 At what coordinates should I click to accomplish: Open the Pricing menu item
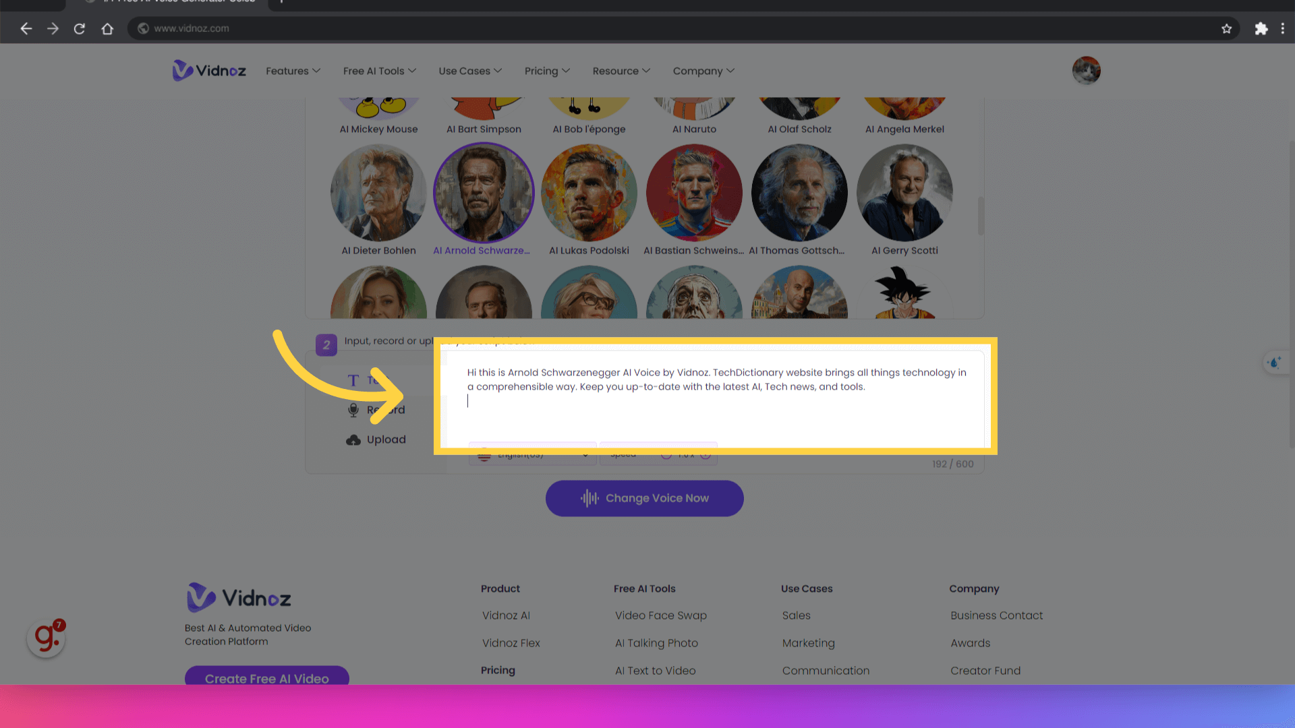pyautogui.click(x=547, y=70)
